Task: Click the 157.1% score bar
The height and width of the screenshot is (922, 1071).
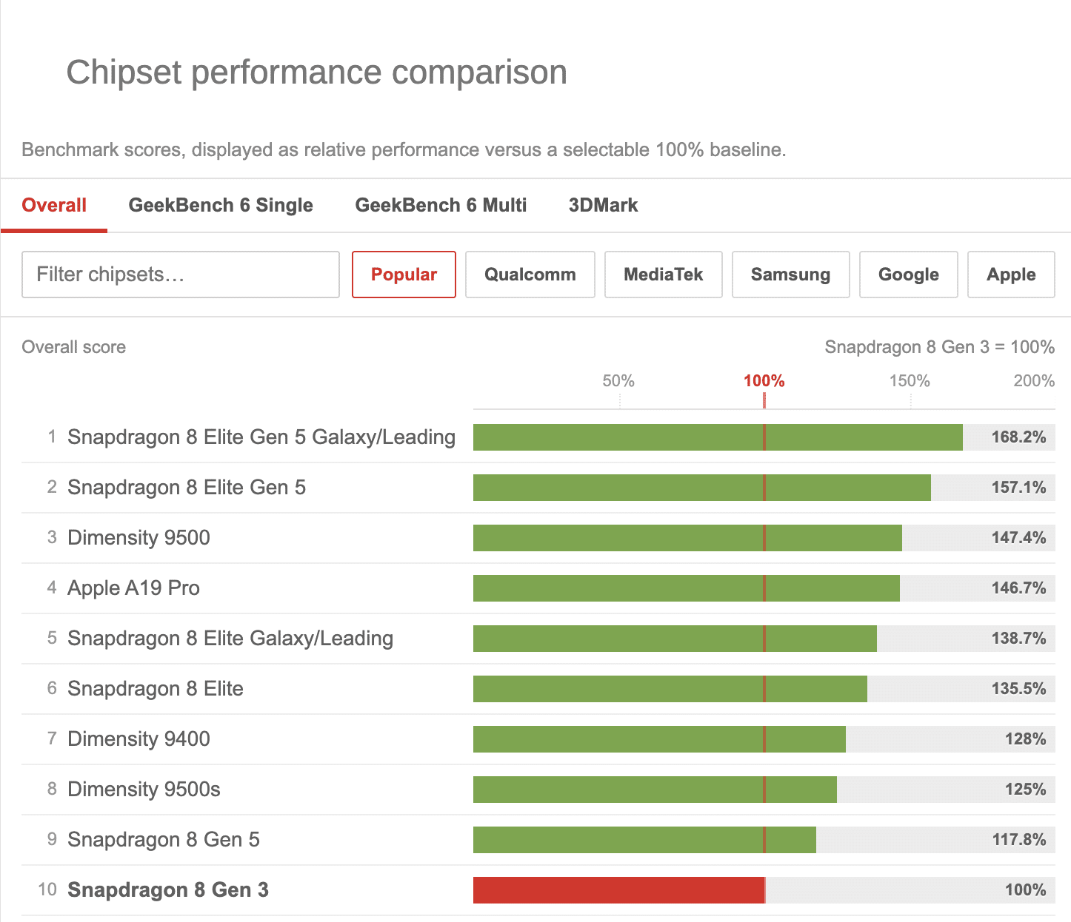Action: tap(701, 488)
